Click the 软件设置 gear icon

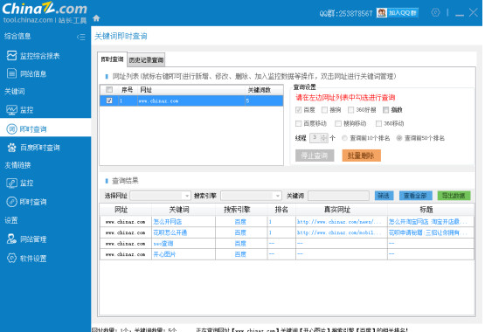(x=11, y=258)
